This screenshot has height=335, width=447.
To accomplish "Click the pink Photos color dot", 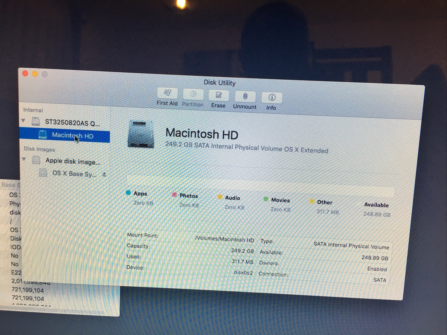I will pyautogui.click(x=174, y=195).
